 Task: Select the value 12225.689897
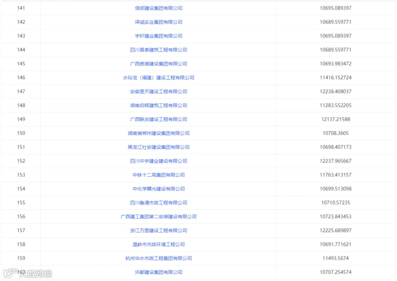pyautogui.click(x=336, y=230)
